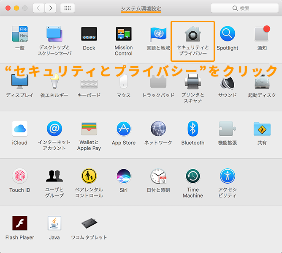Screen dimensions: 282x253
Task: Open 起動ディスク preferences icon
Action: point(262,82)
